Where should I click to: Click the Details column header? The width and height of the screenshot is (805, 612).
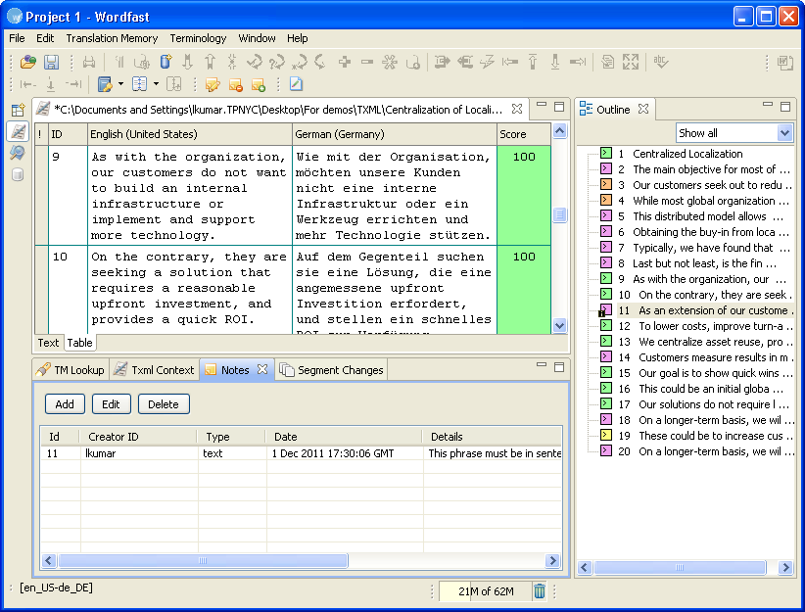(492, 437)
